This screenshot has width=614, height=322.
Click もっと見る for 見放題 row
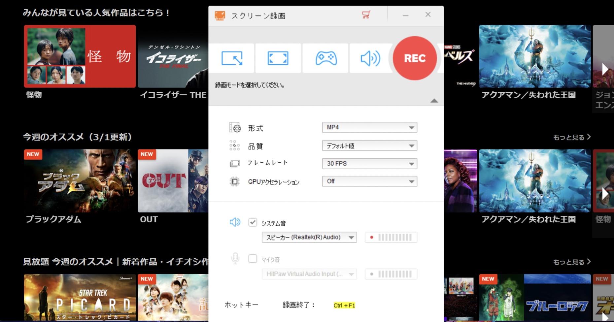(572, 262)
